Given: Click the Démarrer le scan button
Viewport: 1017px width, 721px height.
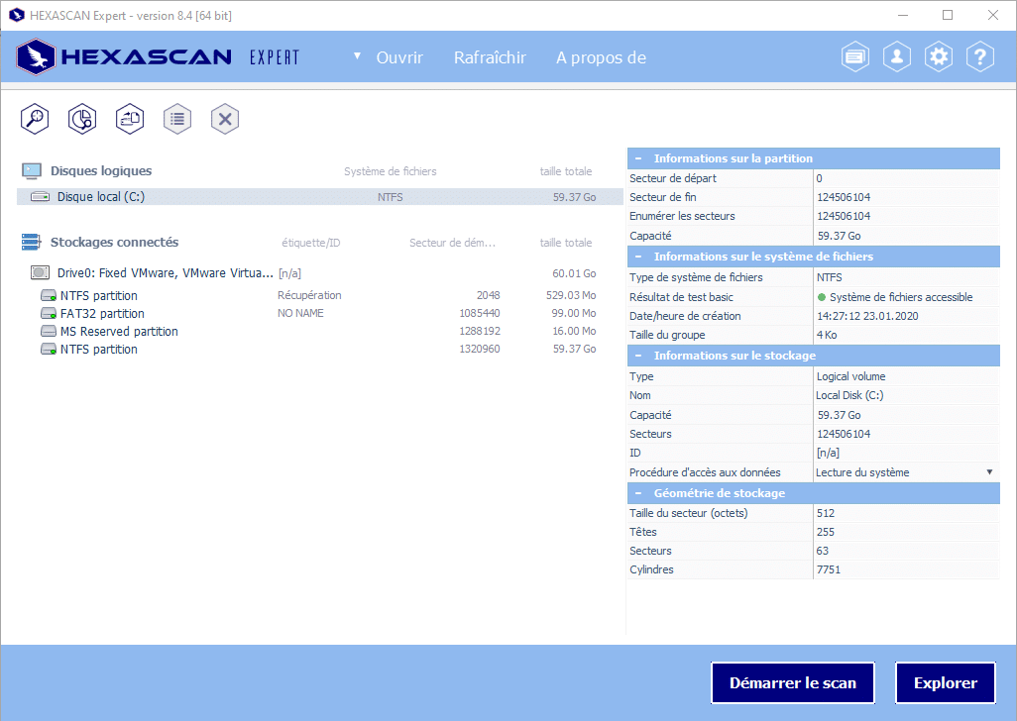Looking at the screenshot, I should coord(793,682).
